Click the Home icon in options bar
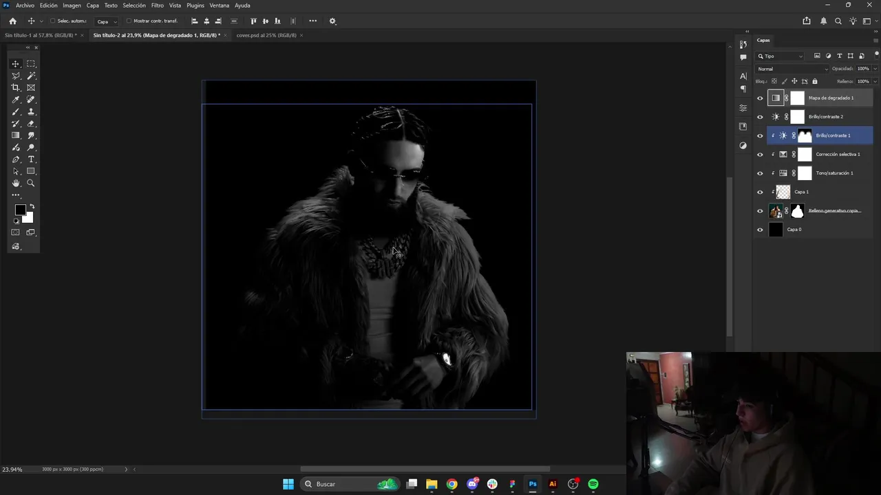Screen dimensions: 881x495 pos(12,21)
